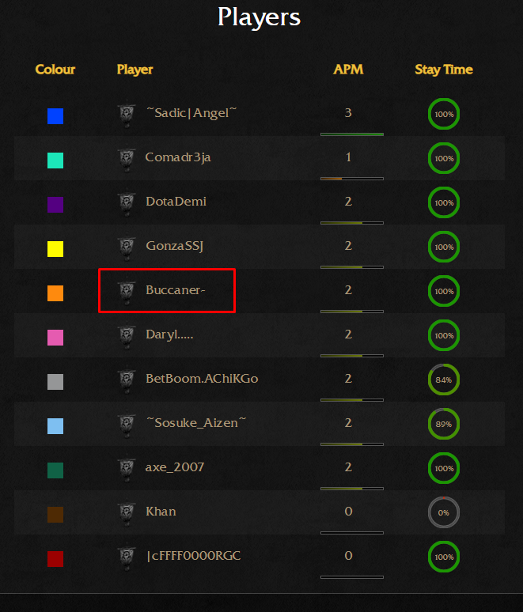
Task: Select the yellow colour swatch for GonzaSSJ
Action: coord(55,249)
